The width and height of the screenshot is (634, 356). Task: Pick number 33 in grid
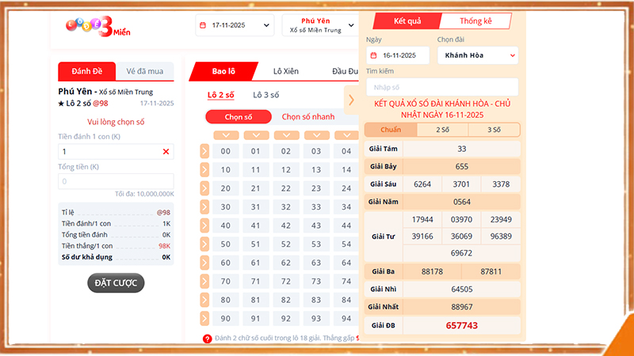316,207
